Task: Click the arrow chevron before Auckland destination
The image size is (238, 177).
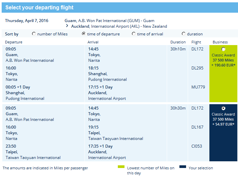Action: click(x=67, y=26)
